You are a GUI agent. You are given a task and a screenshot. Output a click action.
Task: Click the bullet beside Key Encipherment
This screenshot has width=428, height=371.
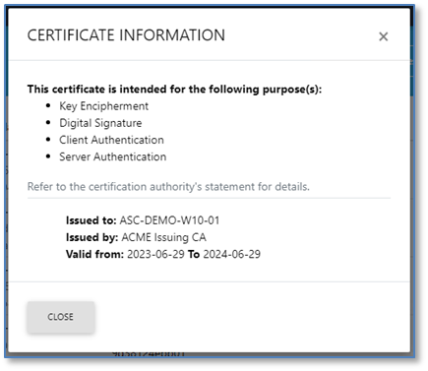pos(48,105)
